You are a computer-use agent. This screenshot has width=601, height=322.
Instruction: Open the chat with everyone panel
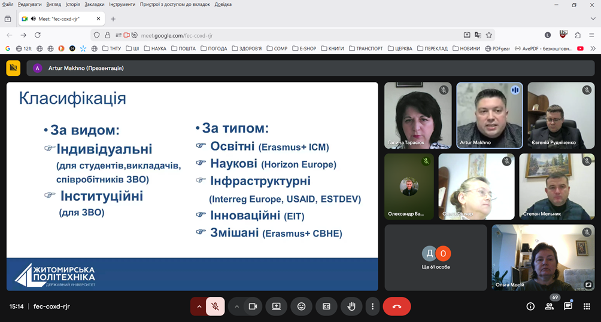(567, 306)
